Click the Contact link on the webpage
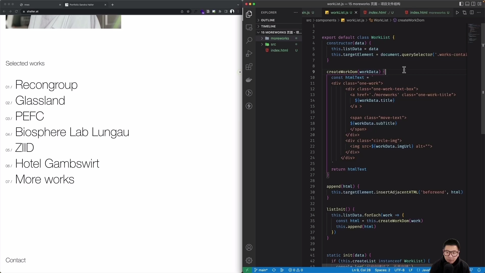485x273 pixels. (x=16, y=260)
